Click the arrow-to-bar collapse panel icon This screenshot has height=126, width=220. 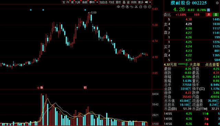click(146, 2)
